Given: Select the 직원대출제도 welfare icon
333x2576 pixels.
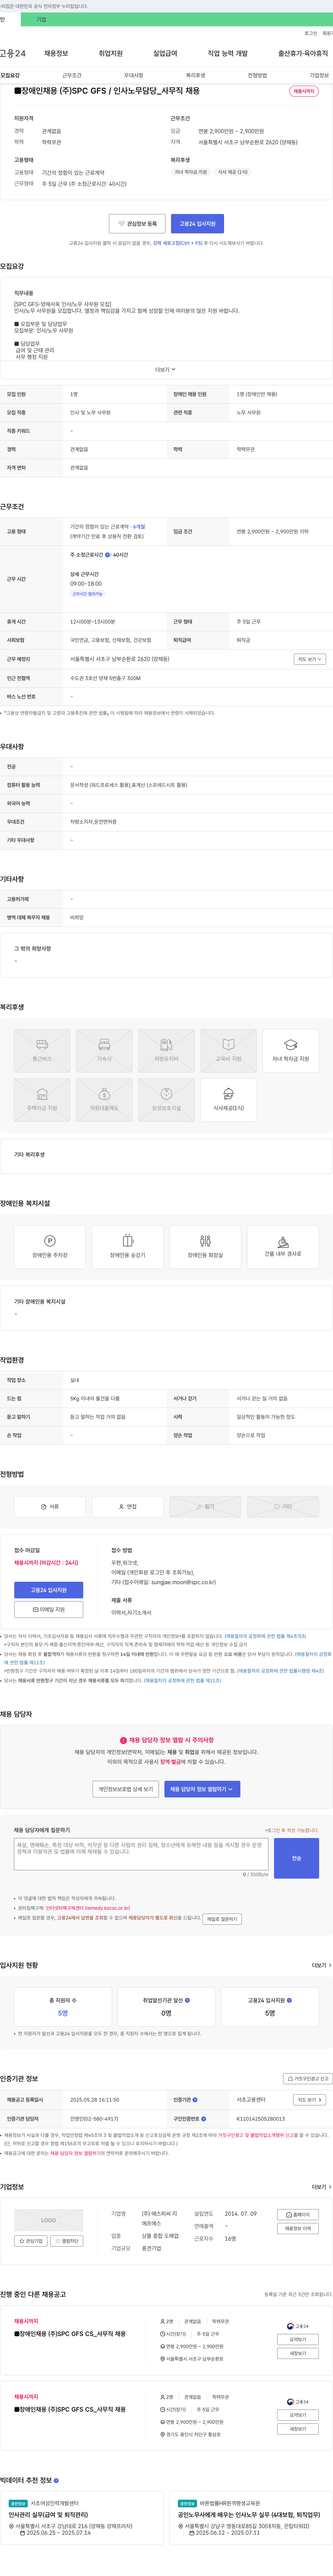Looking at the screenshot, I should pyautogui.click(x=104, y=1100).
